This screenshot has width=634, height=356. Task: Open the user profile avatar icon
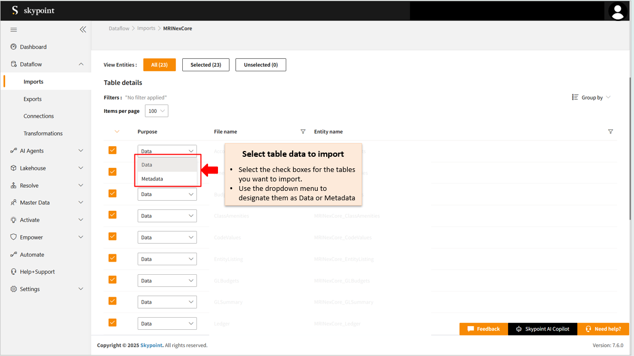point(618,10)
